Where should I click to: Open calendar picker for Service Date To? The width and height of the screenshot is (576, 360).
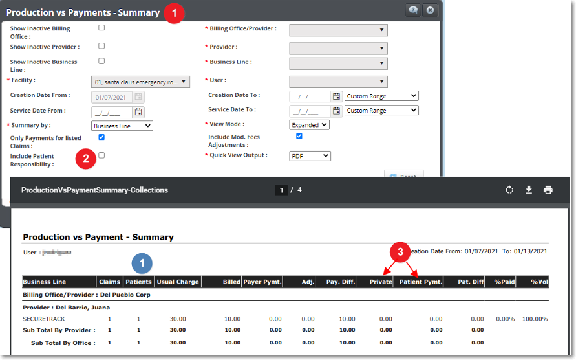click(336, 111)
